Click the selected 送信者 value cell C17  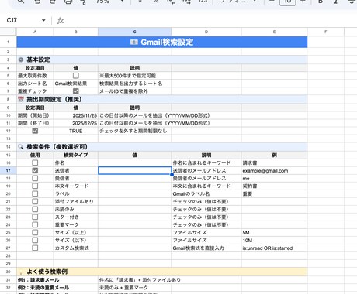pyautogui.click(x=134, y=170)
